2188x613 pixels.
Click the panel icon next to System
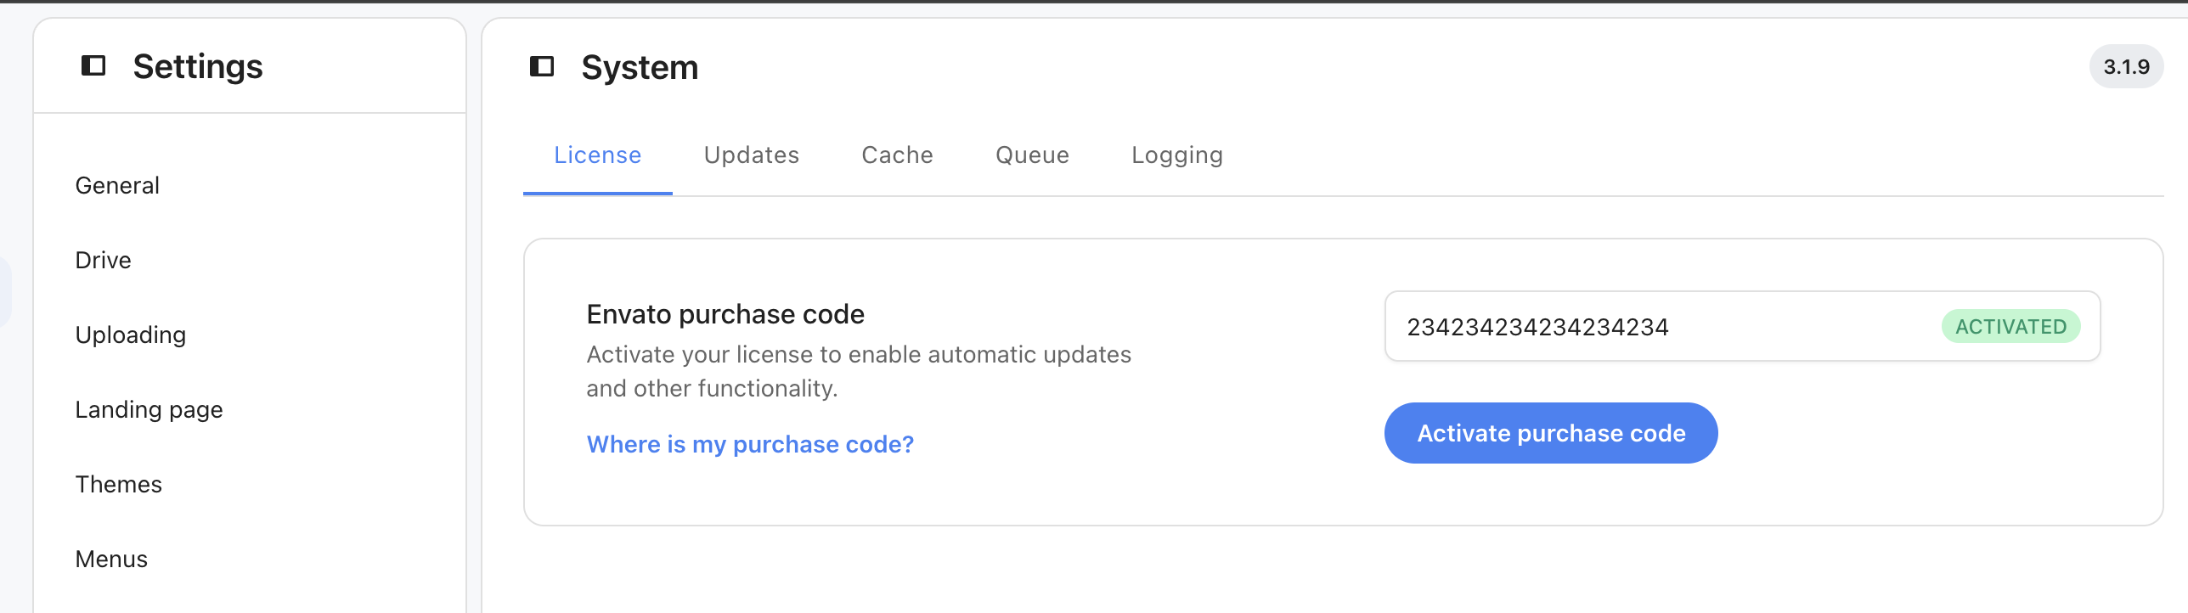pyautogui.click(x=542, y=66)
